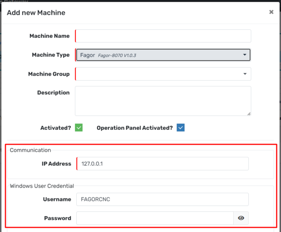Grab the Description box resize handle
The height and width of the screenshot is (232, 281).
(248, 113)
